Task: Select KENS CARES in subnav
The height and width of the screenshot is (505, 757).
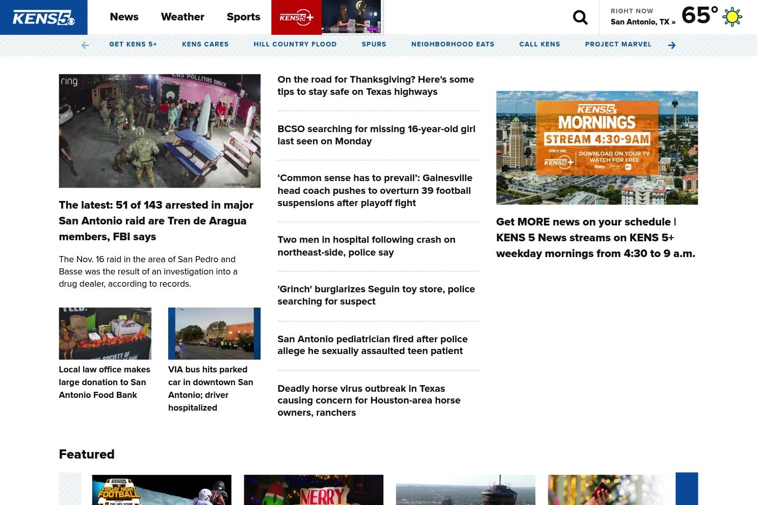Action: 205,44
